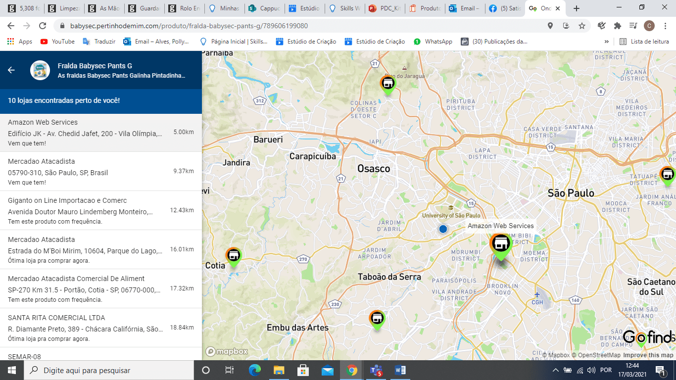
Task: Bookmark this page with the star icon
Action: click(x=582, y=26)
